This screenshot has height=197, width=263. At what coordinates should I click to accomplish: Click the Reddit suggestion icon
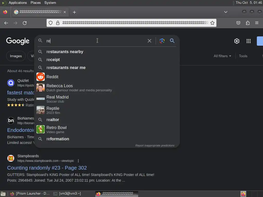click(x=41, y=77)
